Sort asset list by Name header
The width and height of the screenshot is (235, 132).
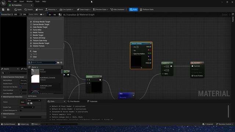click(35, 67)
